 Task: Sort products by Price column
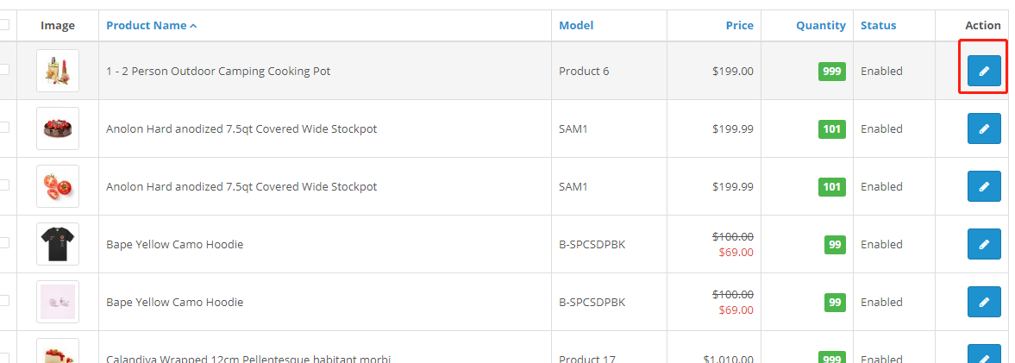[x=739, y=26]
